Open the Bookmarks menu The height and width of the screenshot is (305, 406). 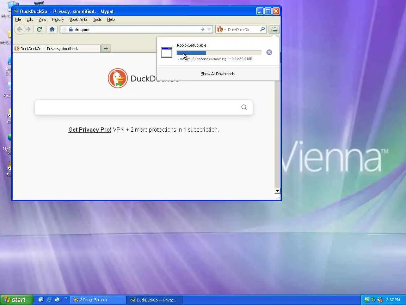pos(79,19)
